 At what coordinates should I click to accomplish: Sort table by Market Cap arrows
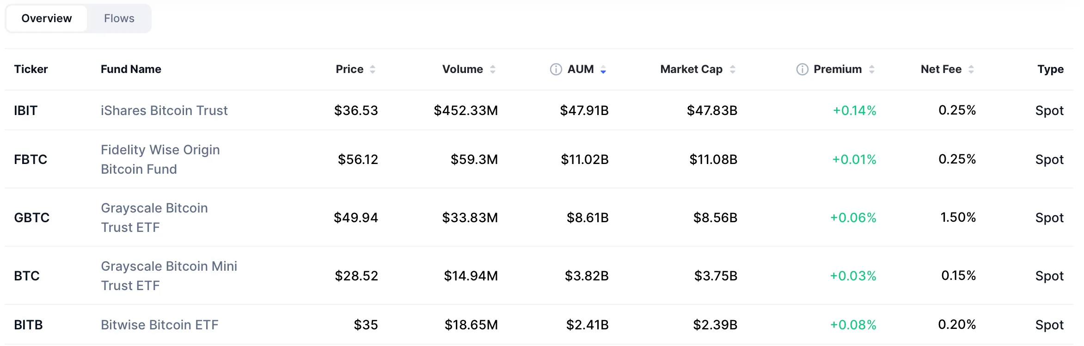pyautogui.click(x=733, y=69)
